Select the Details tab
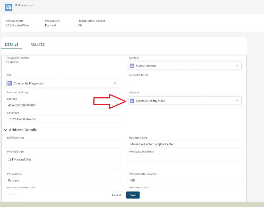This screenshot has width=264, height=207. (x=12, y=45)
